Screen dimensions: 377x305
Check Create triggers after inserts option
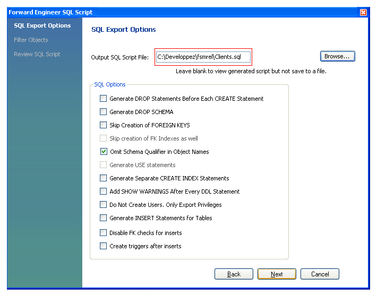point(104,246)
